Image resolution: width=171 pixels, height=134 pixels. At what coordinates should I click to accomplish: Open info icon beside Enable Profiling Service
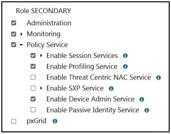pos(125,67)
